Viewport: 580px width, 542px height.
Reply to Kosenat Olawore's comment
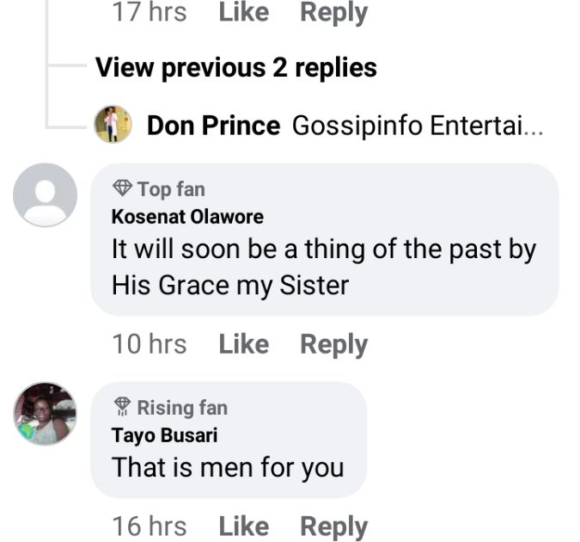click(333, 344)
